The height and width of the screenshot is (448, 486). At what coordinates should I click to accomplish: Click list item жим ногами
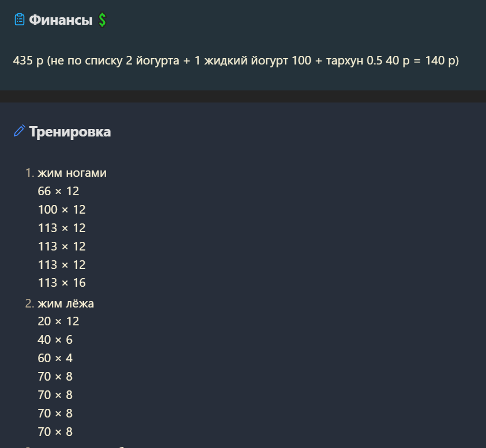(72, 173)
